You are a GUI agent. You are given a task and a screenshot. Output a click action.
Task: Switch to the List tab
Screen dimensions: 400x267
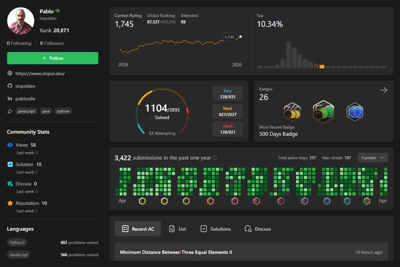point(177,229)
